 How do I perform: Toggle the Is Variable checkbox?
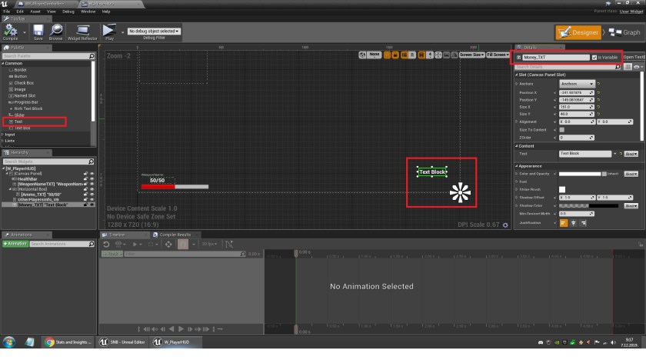pyautogui.click(x=594, y=58)
